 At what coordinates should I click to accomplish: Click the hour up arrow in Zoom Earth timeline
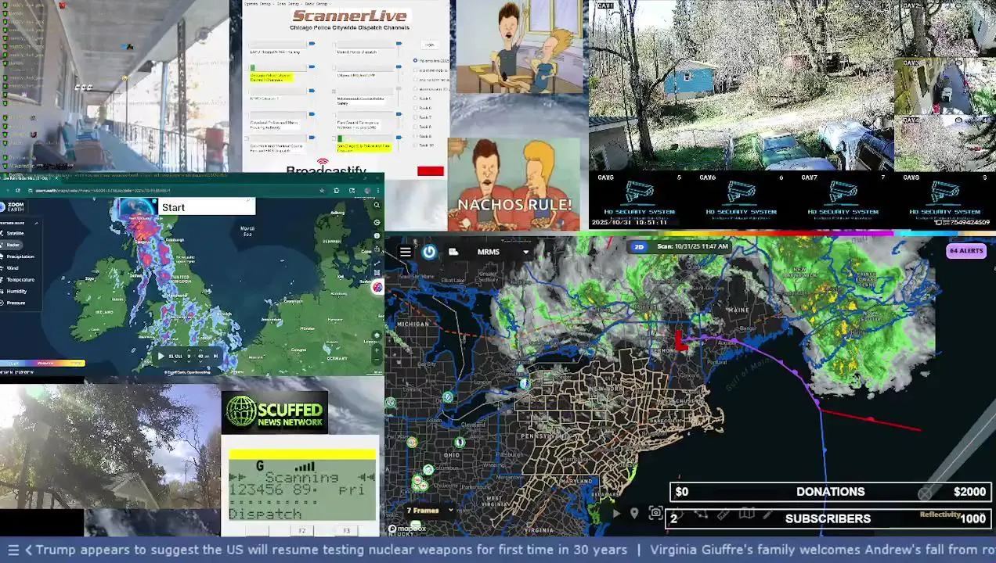pyautogui.click(x=189, y=350)
